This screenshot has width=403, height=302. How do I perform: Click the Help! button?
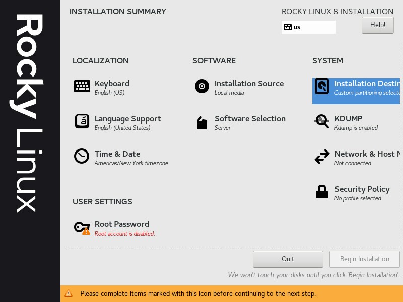pos(378,25)
